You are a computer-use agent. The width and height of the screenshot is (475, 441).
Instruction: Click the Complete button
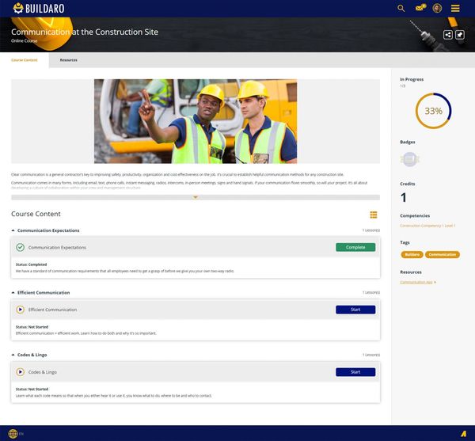point(355,247)
